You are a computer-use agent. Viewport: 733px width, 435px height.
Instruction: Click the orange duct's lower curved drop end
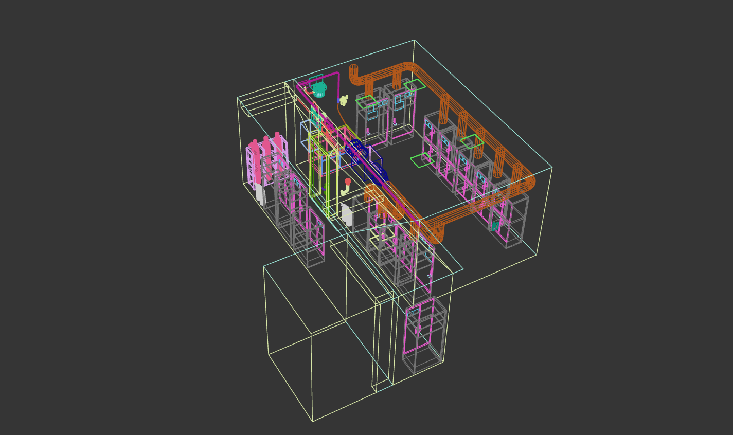tap(435, 233)
